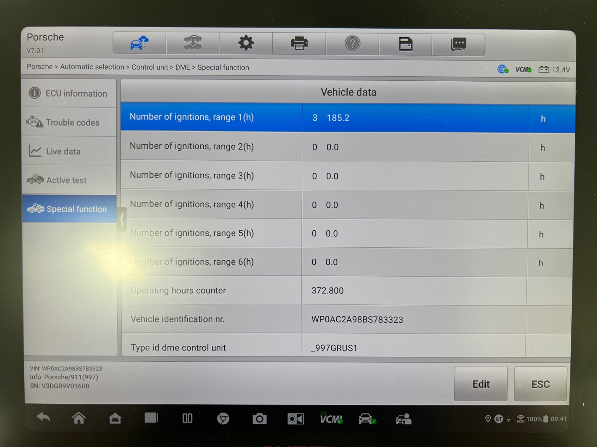Image resolution: width=597 pixels, height=447 pixels.
Task: Save the data using the floppy disk icon
Action: [x=405, y=44]
